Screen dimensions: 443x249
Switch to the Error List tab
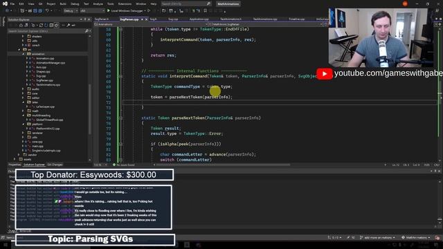25,231
